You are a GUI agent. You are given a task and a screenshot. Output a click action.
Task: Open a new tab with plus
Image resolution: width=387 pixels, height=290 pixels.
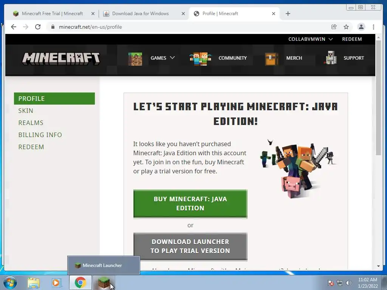pyautogui.click(x=288, y=14)
